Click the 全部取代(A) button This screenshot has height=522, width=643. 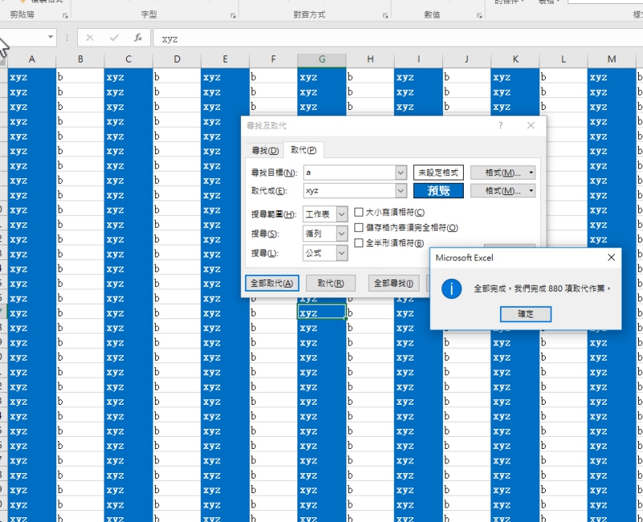tap(271, 283)
